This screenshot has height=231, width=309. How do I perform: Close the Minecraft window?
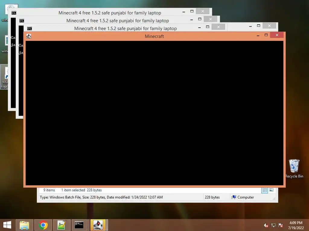pos(277,35)
